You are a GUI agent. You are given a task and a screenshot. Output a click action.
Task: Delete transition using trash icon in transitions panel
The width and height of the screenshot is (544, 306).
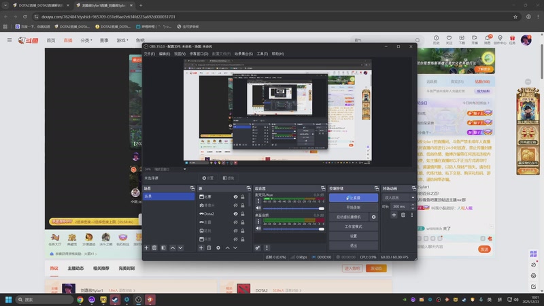pos(403,215)
